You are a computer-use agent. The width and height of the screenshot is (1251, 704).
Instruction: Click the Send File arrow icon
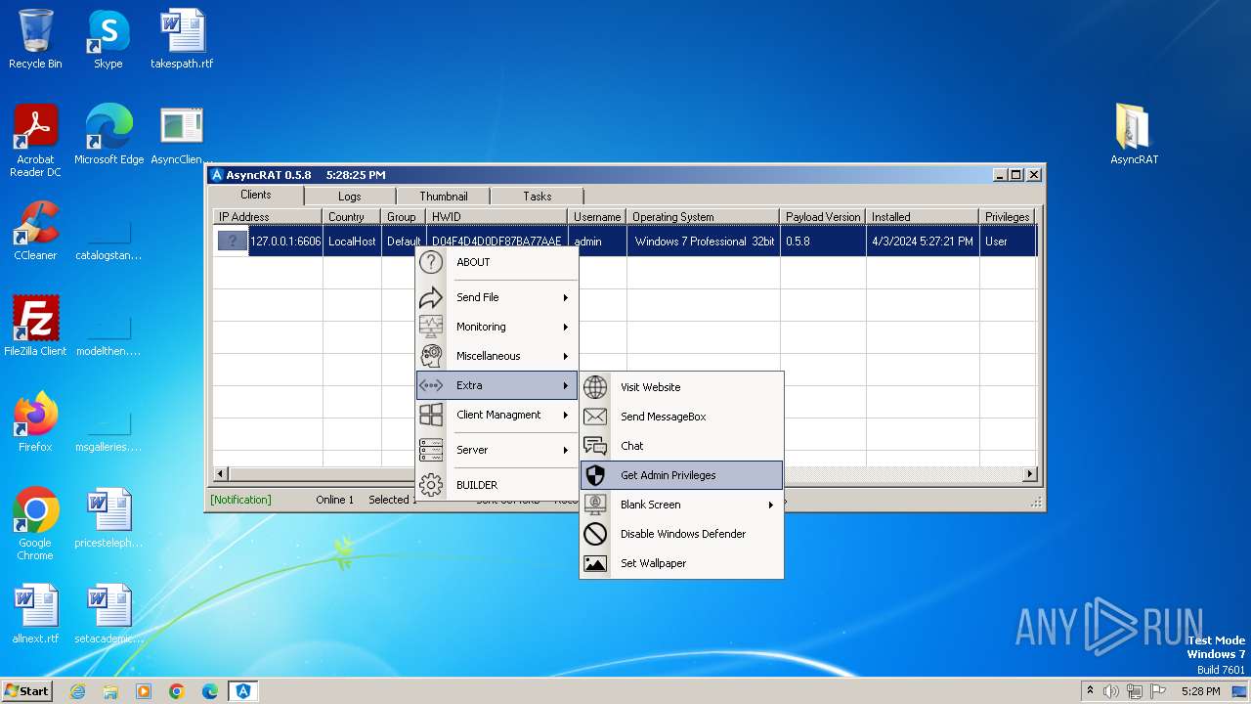point(431,297)
